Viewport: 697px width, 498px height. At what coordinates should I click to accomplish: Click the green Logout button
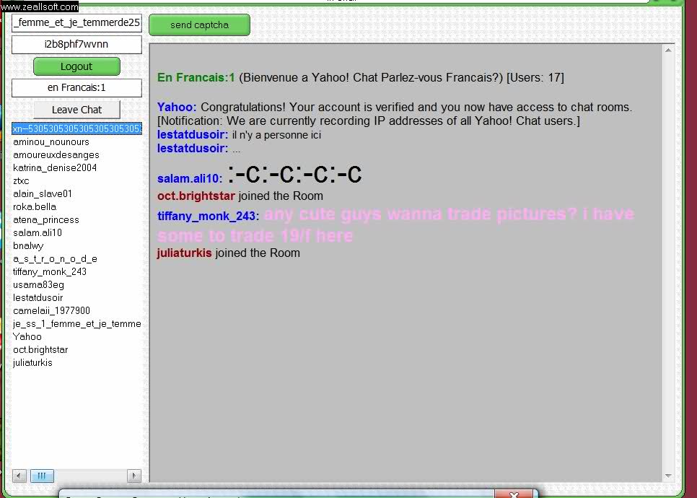point(76,66)
